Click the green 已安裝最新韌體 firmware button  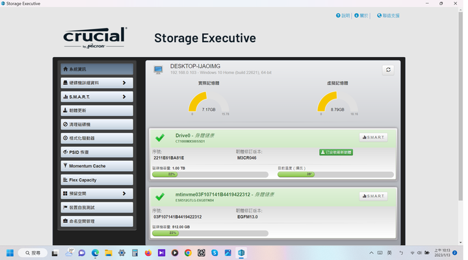tap(336, 152)
